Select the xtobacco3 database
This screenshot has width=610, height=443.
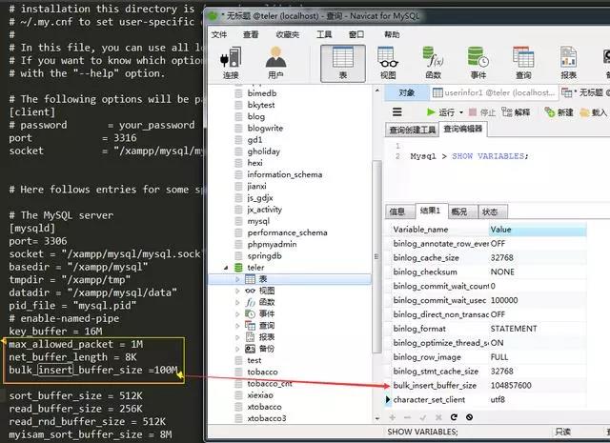point(267,418)
